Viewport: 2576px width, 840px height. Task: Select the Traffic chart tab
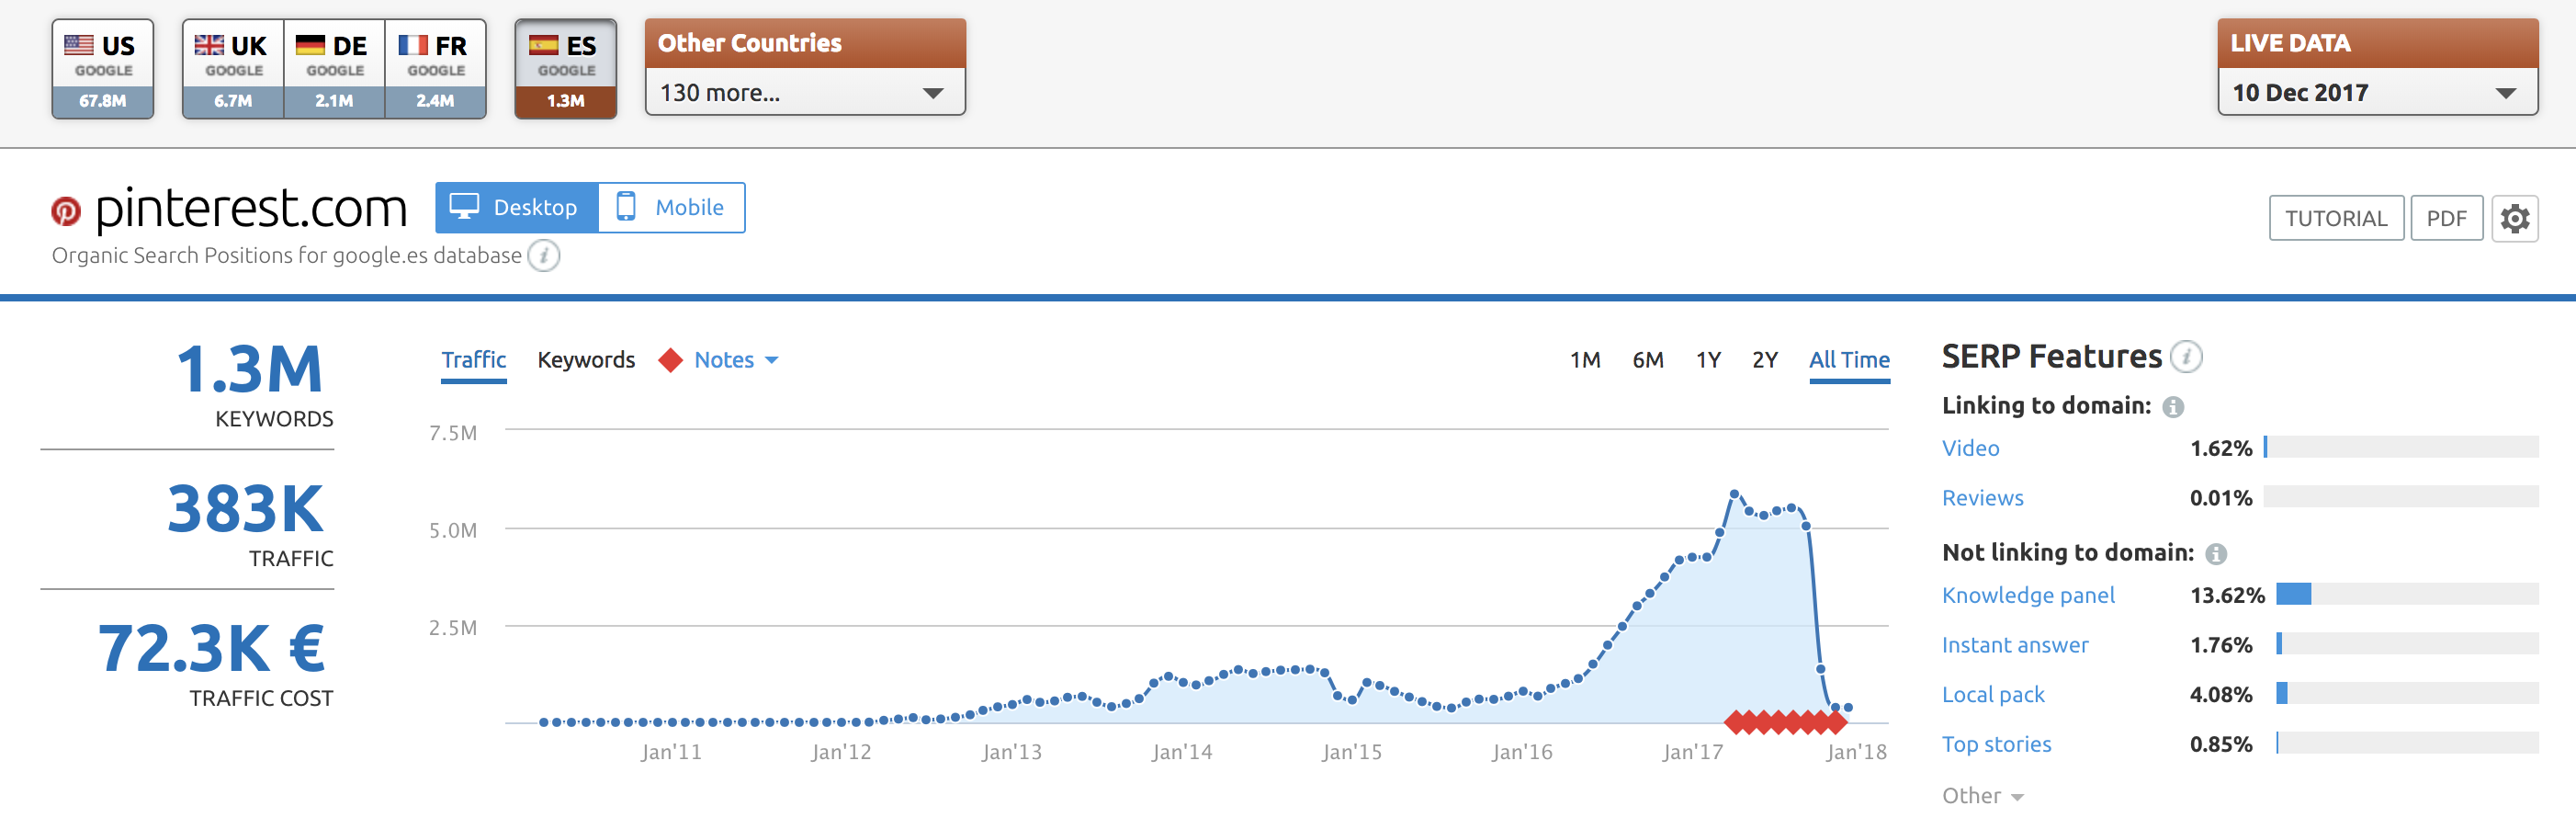pos(474,360)
